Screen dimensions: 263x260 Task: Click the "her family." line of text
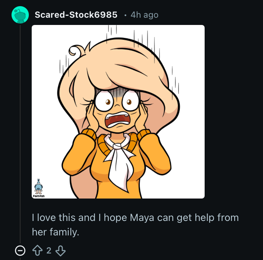(55, 232)
